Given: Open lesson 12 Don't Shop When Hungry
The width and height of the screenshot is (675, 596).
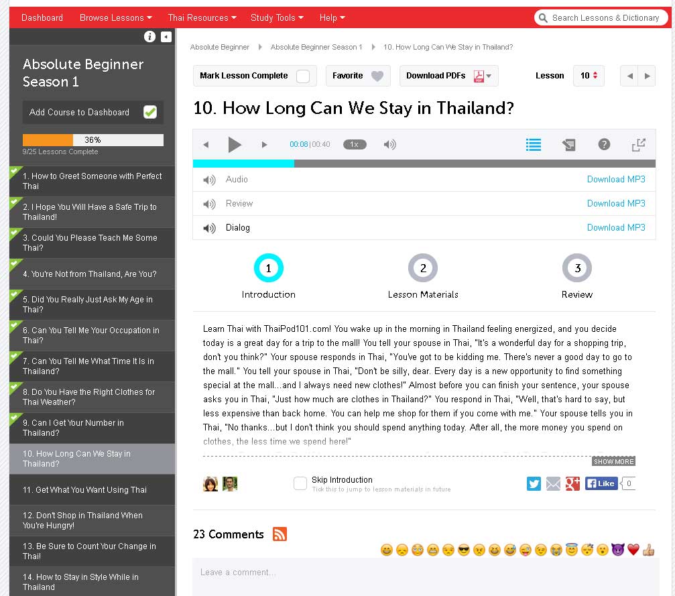Looking at the screenshot, I should pyautogui.click(x=92, y=521).
